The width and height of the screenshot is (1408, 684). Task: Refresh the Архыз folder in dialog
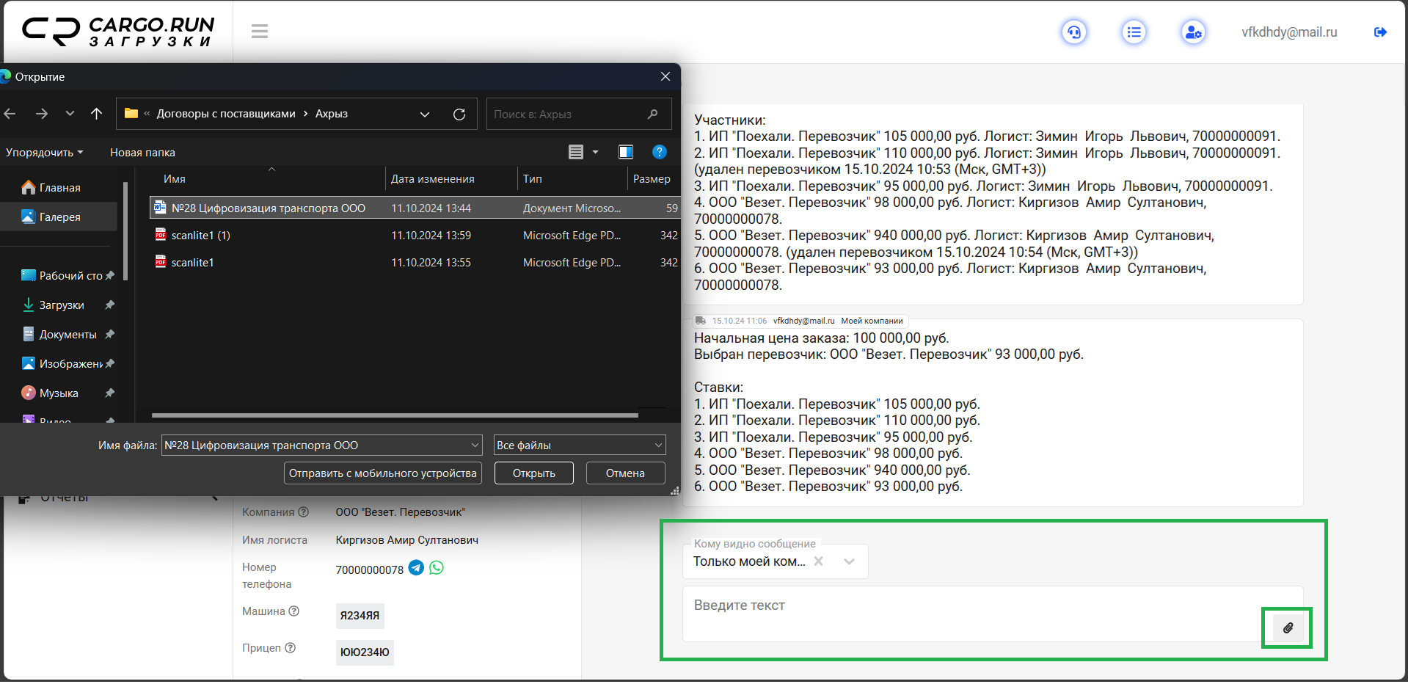point(459,114)
